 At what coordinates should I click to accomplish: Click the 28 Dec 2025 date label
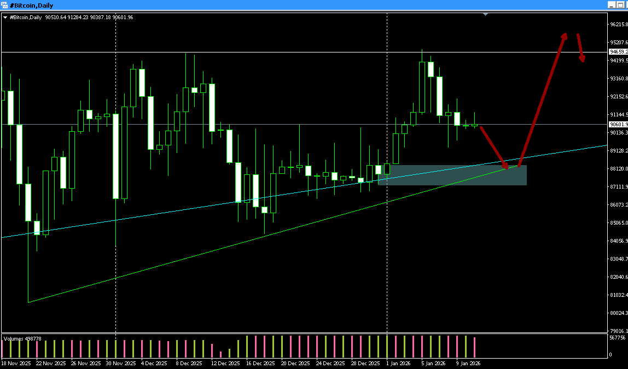coord(365,364)
